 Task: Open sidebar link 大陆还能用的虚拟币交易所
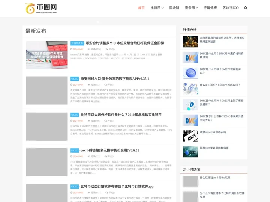(222, 40)
